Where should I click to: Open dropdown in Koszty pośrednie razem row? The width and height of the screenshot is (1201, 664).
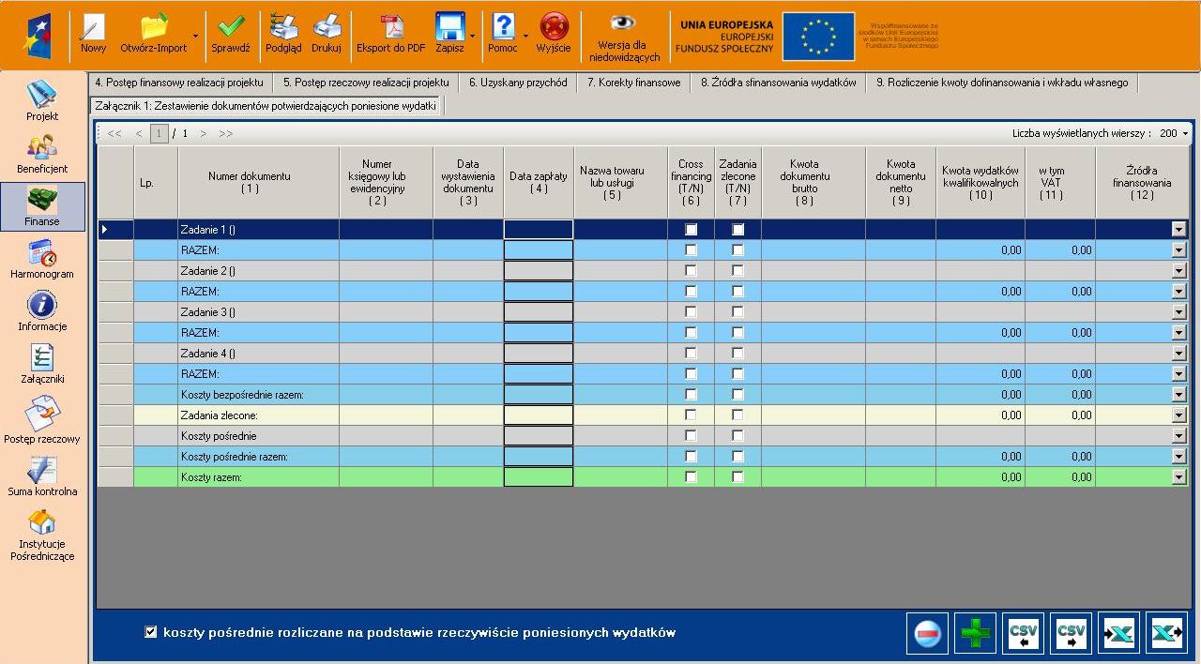click(1179, 457)
